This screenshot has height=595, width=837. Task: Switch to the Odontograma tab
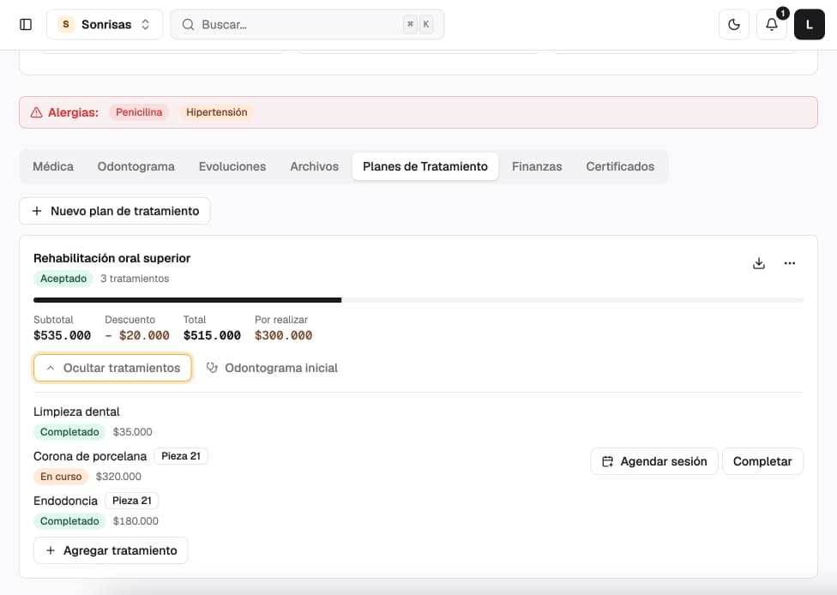[x=135, y=166]
